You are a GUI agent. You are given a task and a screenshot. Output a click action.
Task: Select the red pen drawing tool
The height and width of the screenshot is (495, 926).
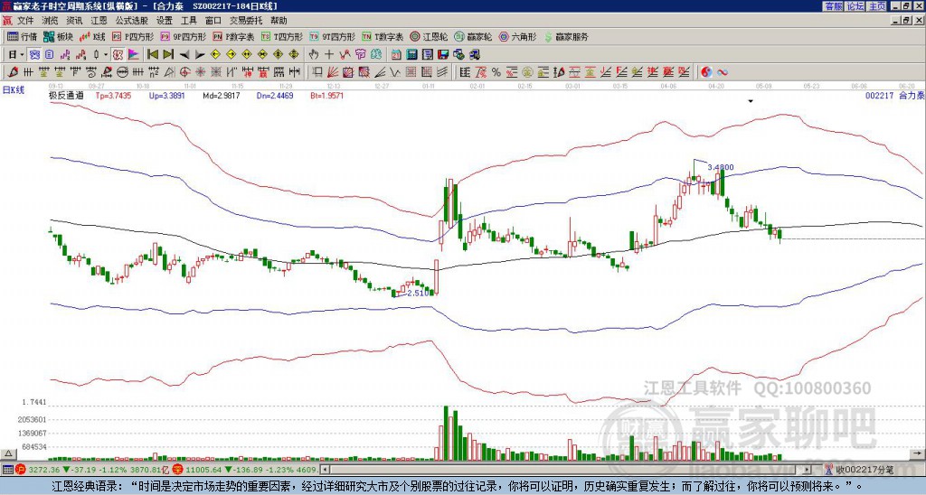12,72
